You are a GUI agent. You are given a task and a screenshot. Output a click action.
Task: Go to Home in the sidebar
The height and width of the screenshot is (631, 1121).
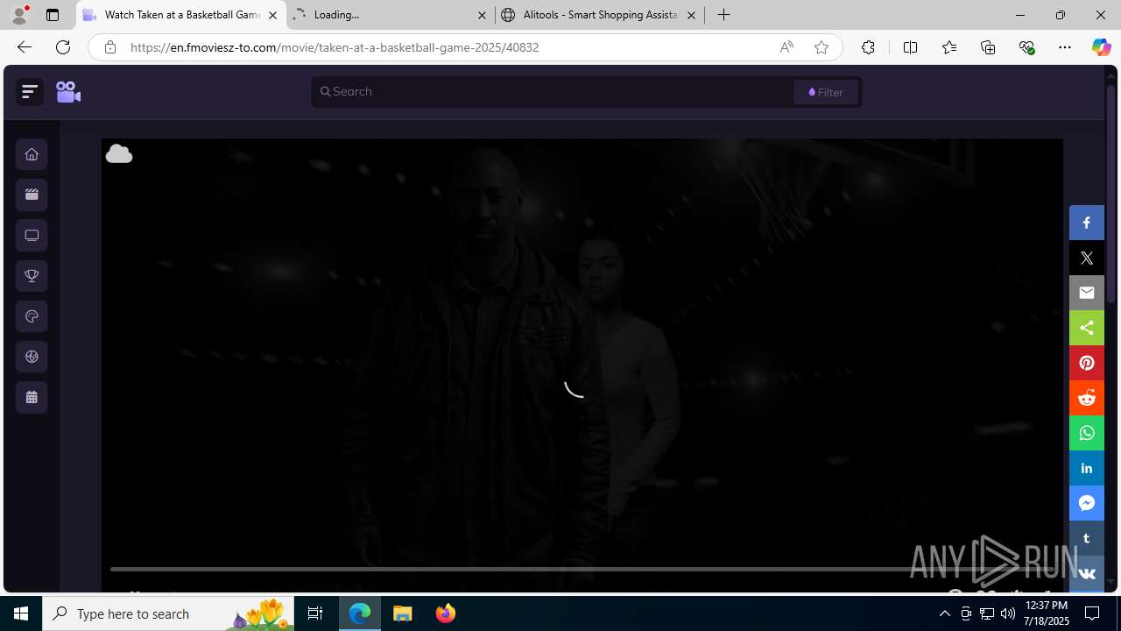[32, 154]
